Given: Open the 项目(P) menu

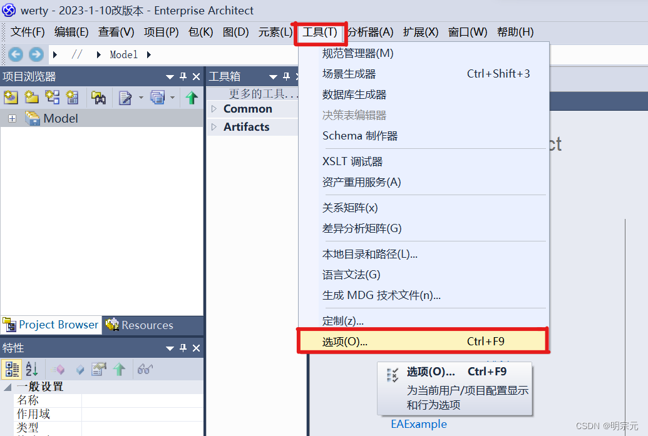Looking at the screenshot, I should tap(161, 32).
